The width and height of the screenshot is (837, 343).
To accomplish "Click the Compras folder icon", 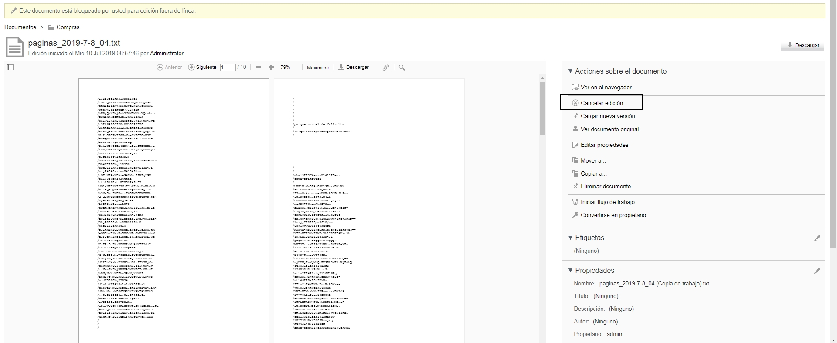I will pos(51,27).
